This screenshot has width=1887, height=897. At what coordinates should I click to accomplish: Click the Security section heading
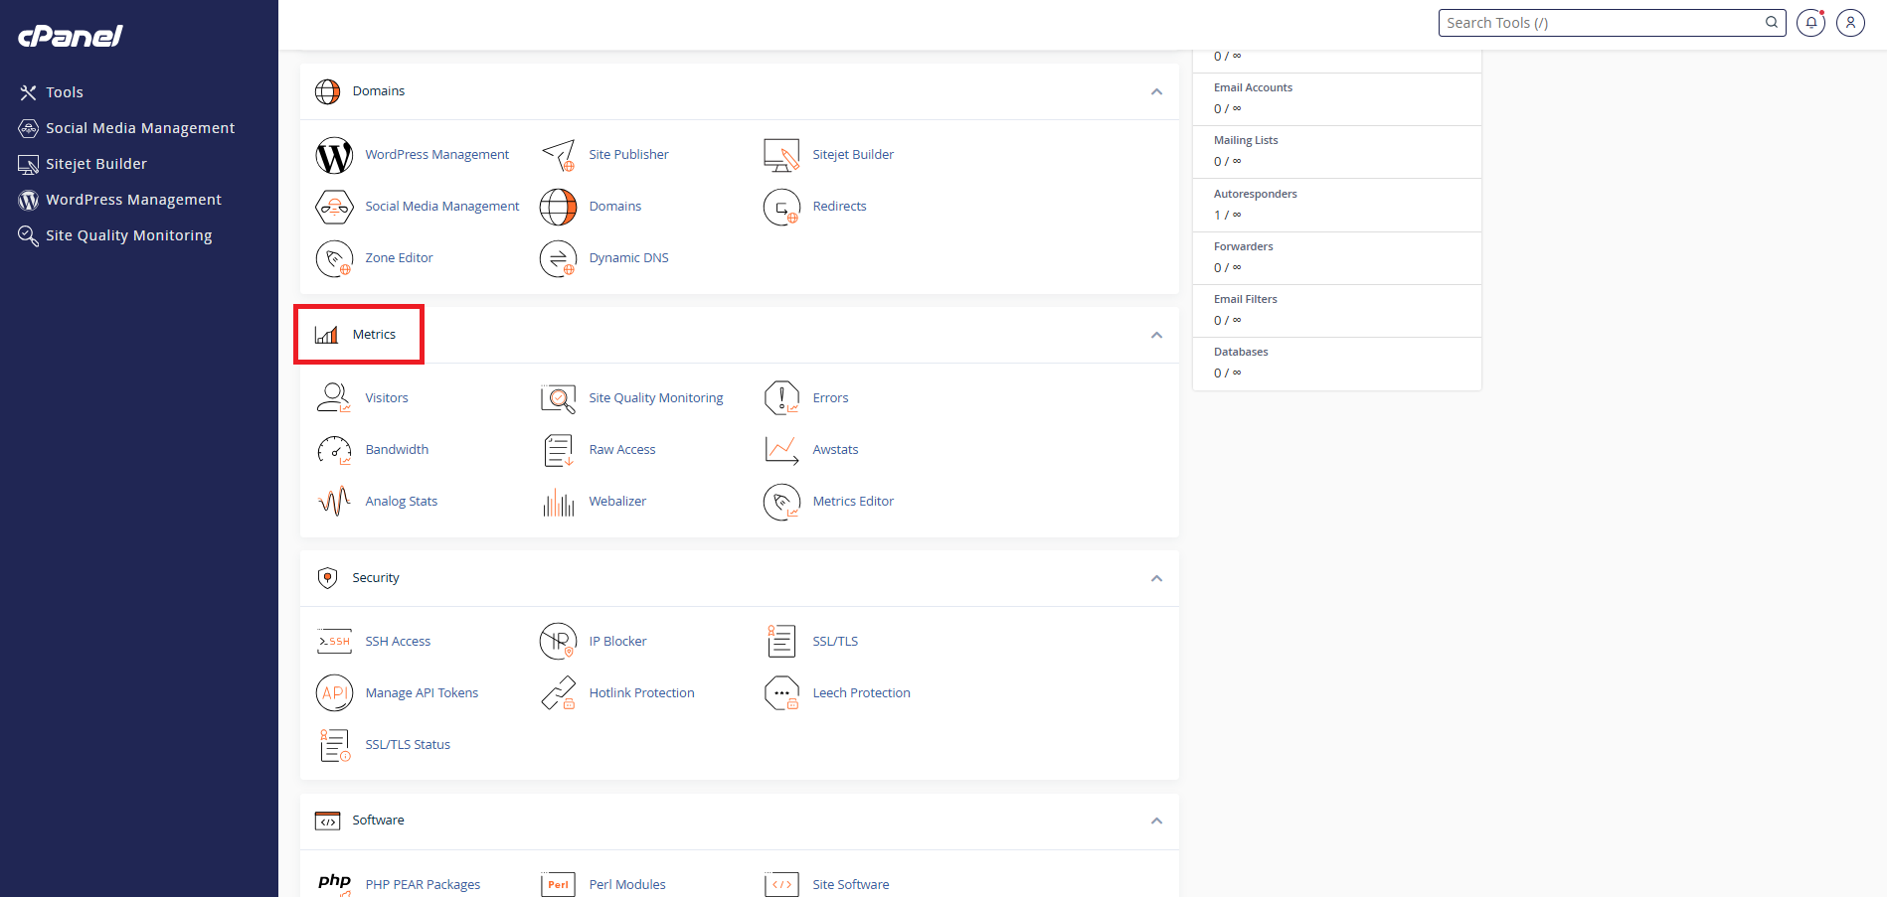[x=376, y=578]
